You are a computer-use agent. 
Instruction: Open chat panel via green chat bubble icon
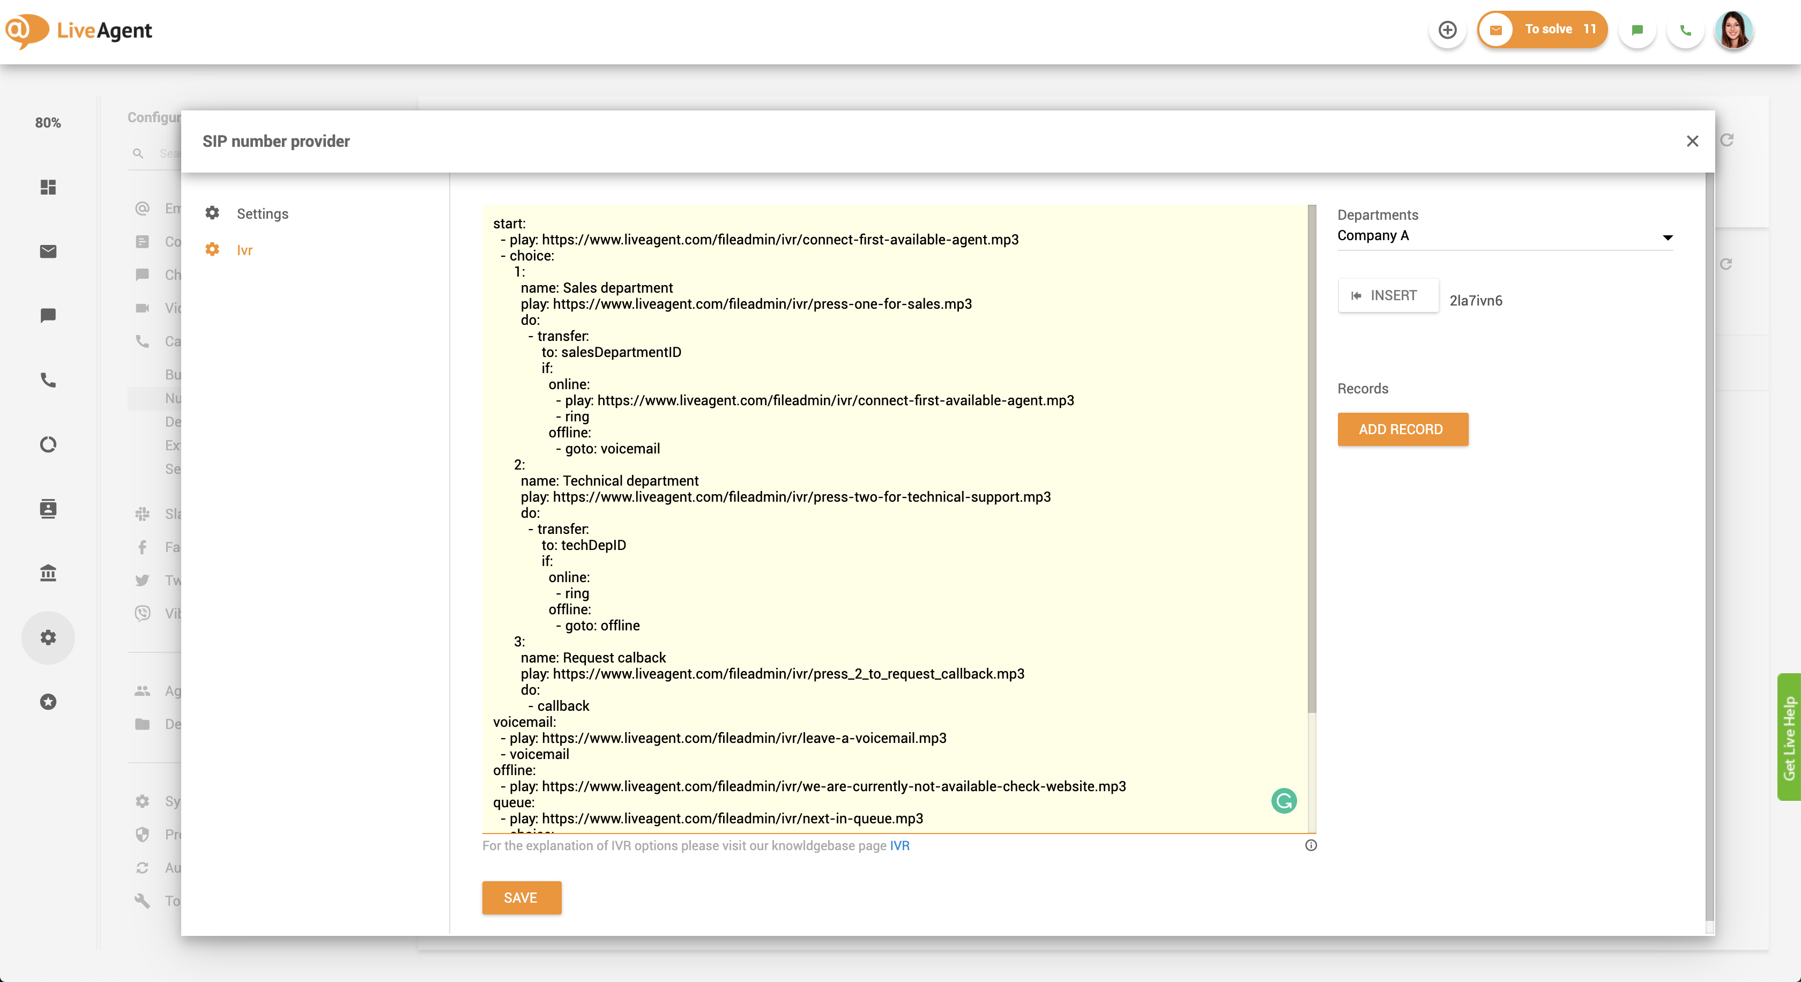point(1636,30)
